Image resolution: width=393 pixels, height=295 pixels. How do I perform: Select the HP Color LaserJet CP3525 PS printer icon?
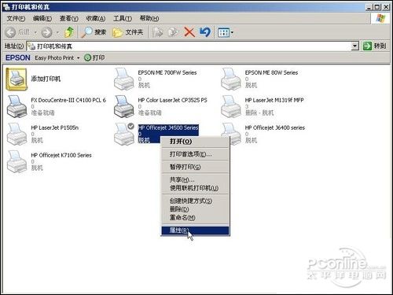[124, 106]
